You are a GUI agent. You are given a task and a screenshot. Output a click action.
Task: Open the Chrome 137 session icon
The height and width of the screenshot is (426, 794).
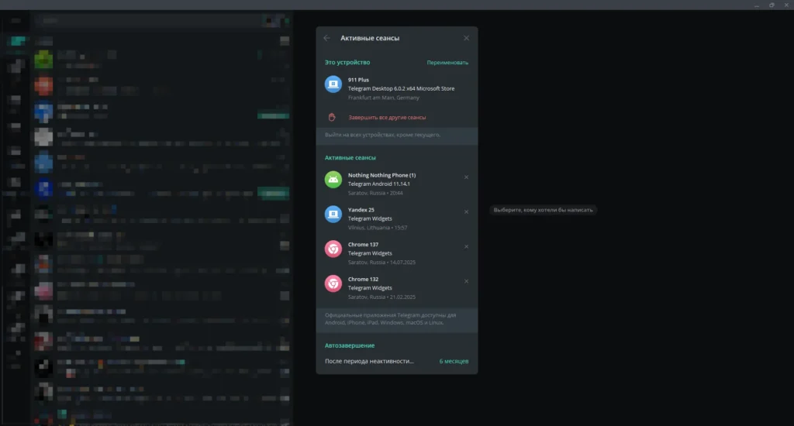click(x=333, y=249)
